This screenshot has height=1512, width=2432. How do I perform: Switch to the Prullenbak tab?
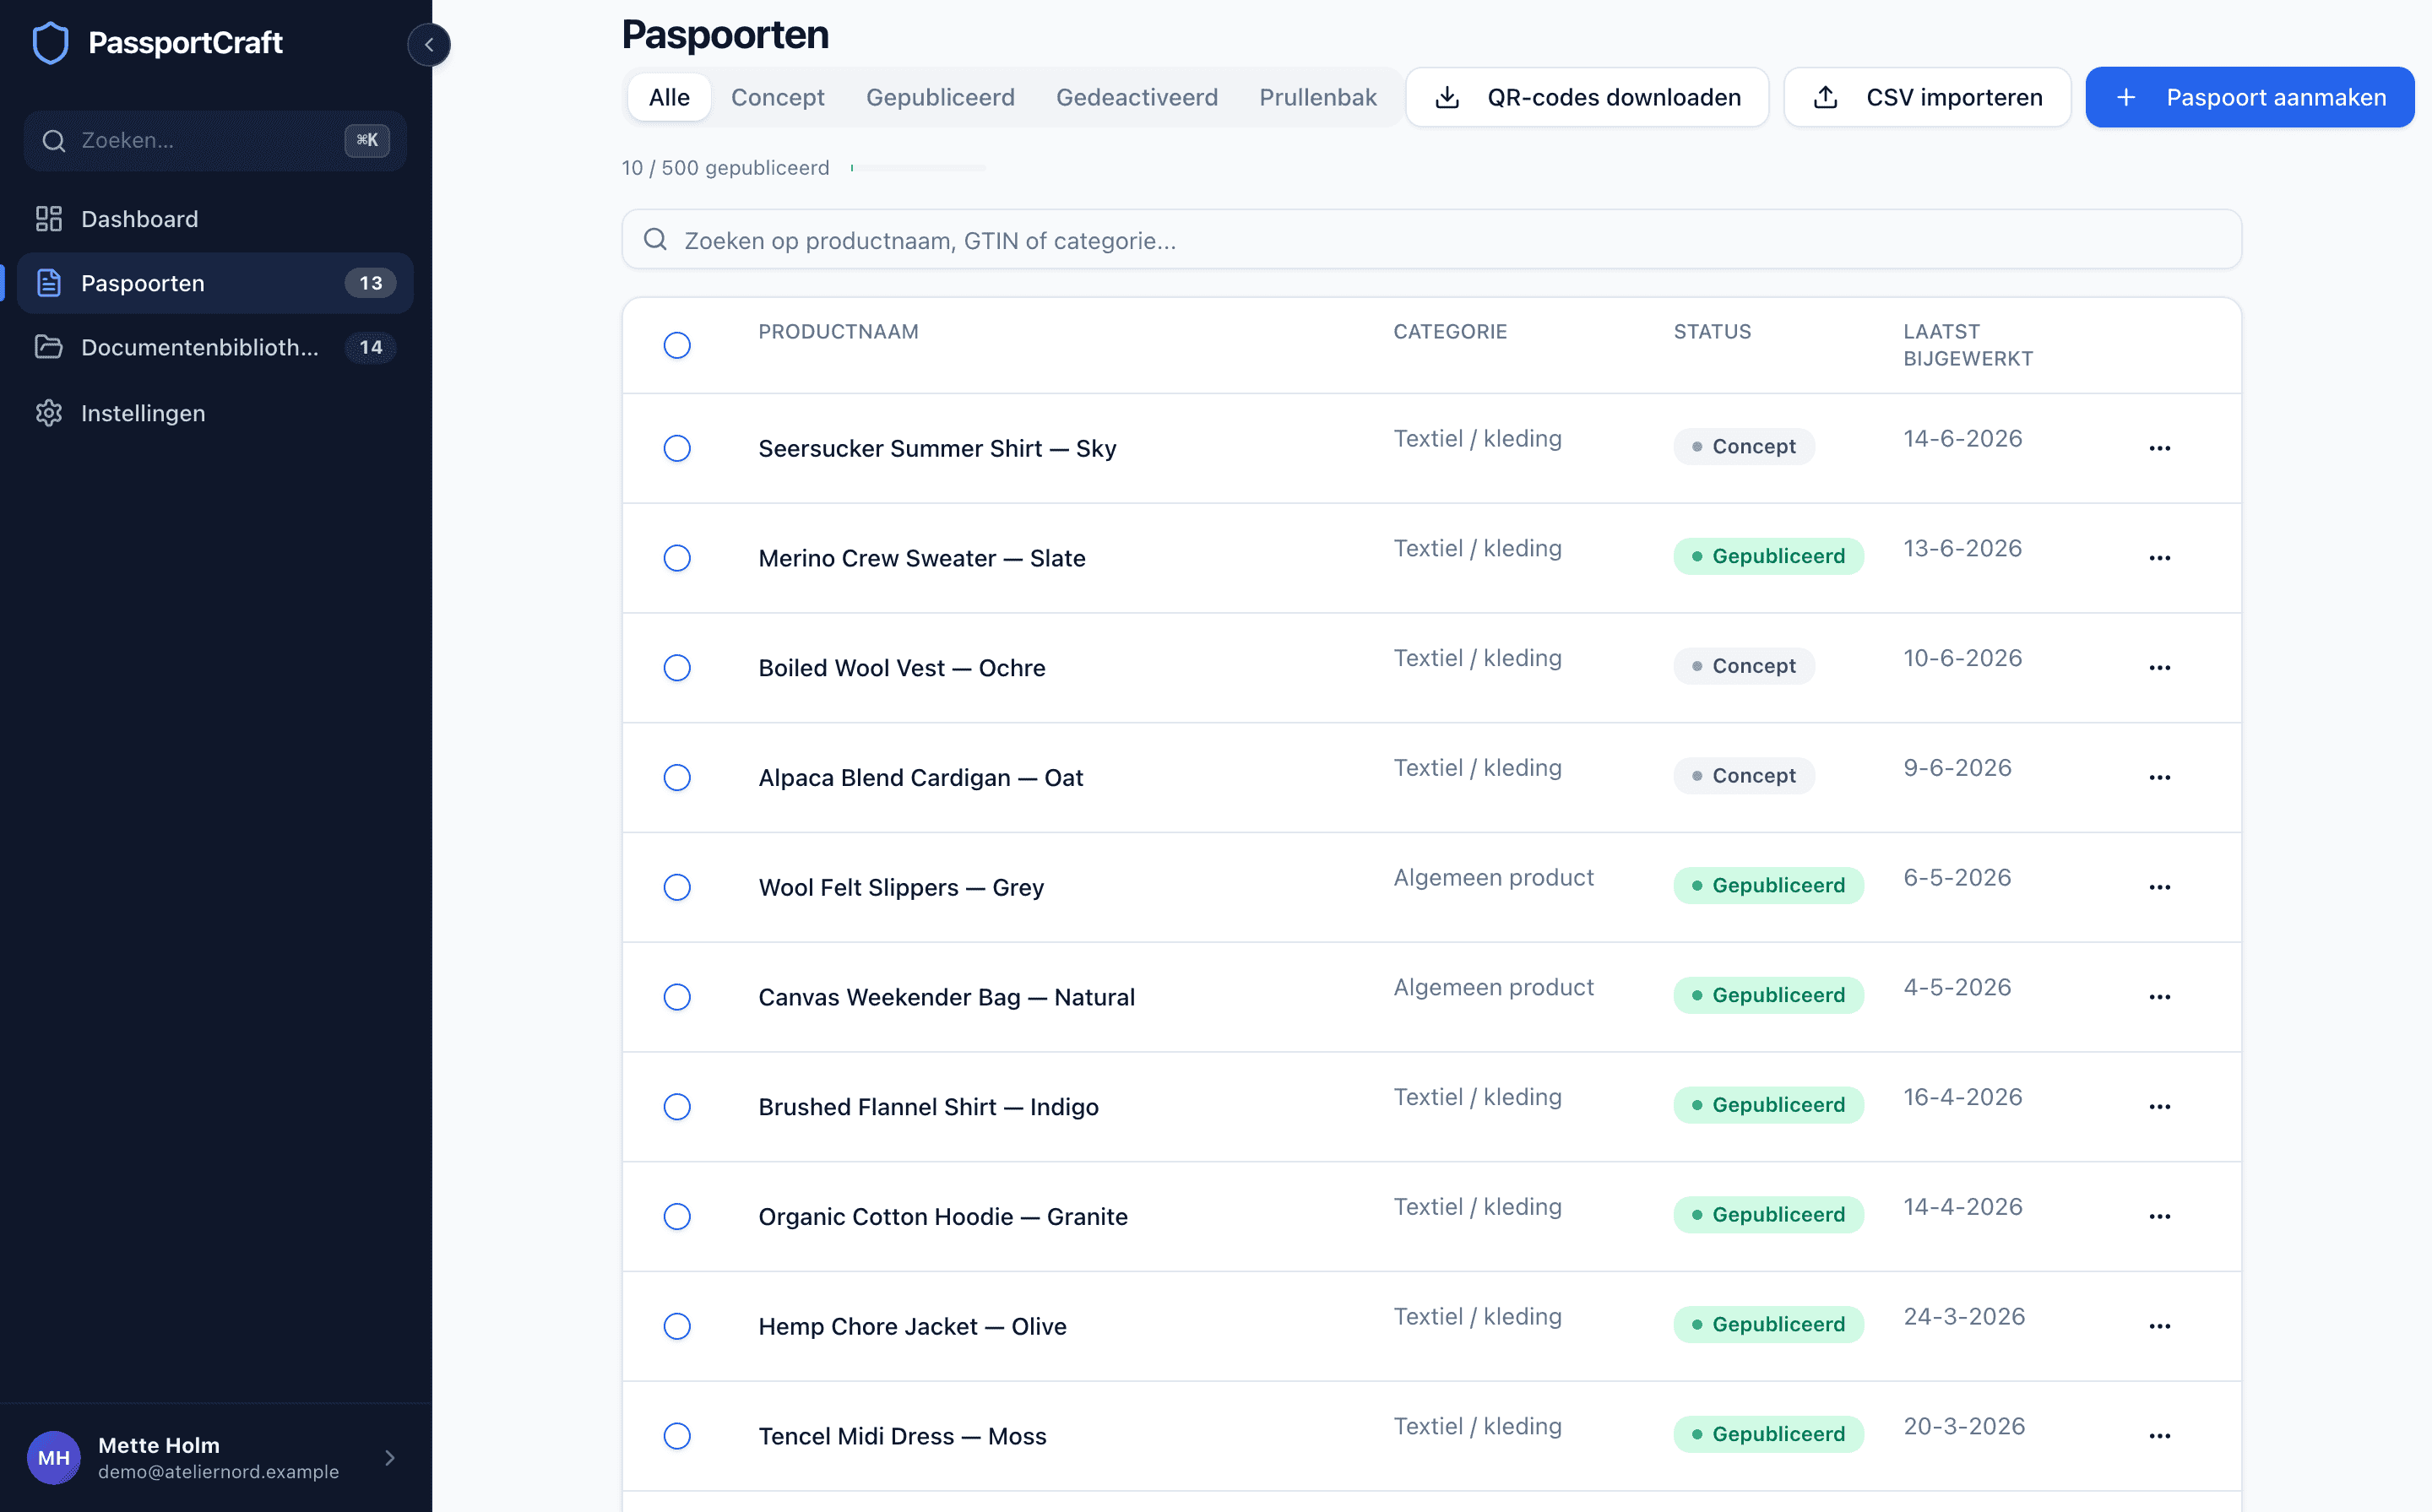pos(1317,97)
